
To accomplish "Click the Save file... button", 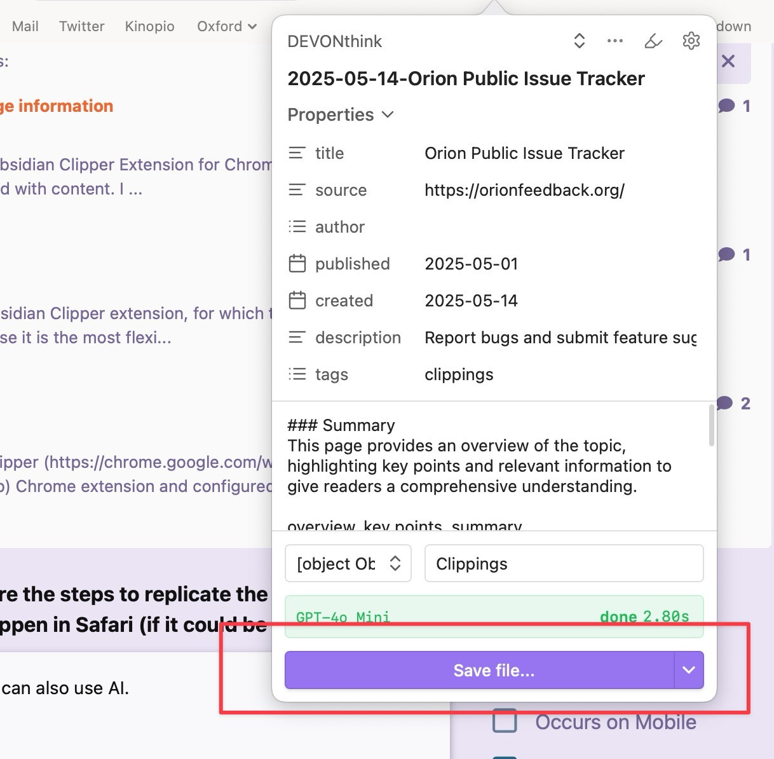I will pos(479,670).
